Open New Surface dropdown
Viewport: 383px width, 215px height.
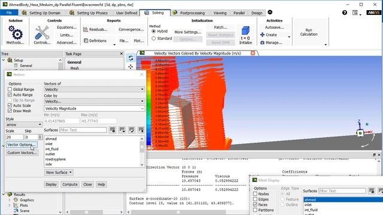coord(59,173)
